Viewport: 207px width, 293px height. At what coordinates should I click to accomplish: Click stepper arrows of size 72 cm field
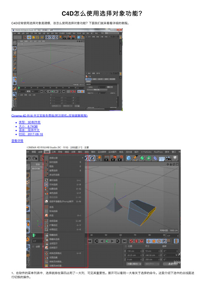159,251
